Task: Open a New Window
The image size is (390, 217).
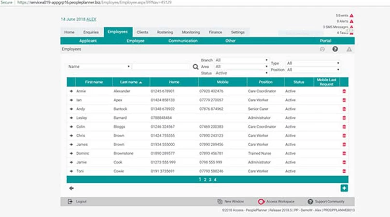Action: [x=231, y=202]
